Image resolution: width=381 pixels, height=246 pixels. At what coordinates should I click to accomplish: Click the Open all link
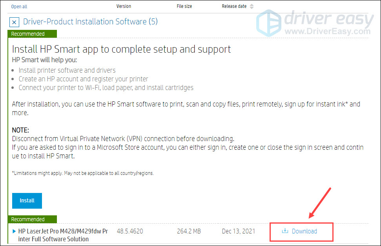(x=19, y=7)
